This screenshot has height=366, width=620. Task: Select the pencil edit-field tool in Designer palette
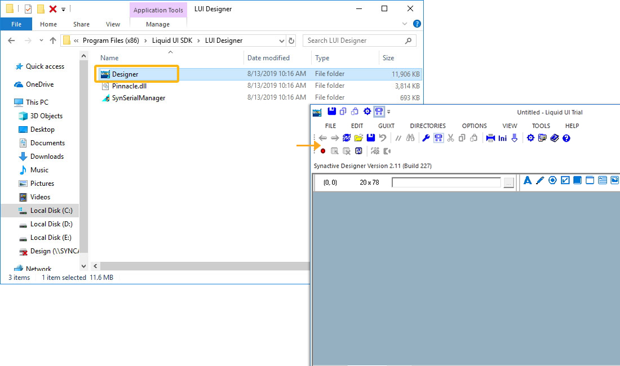[x=540, y=180]
